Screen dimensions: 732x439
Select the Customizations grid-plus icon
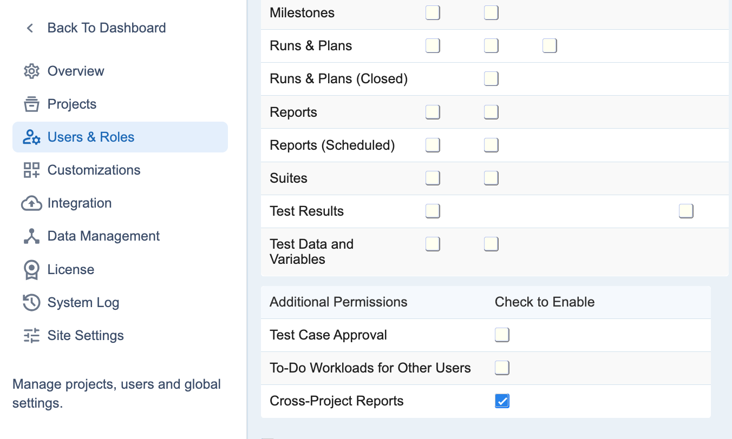[x=31, y=170]
